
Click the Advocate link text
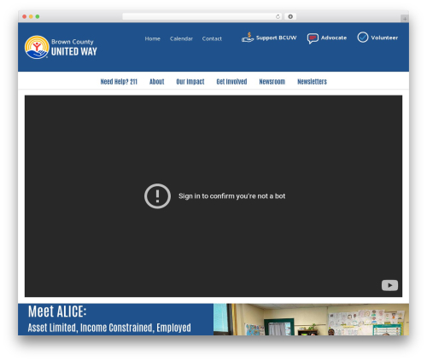point(334,38)
